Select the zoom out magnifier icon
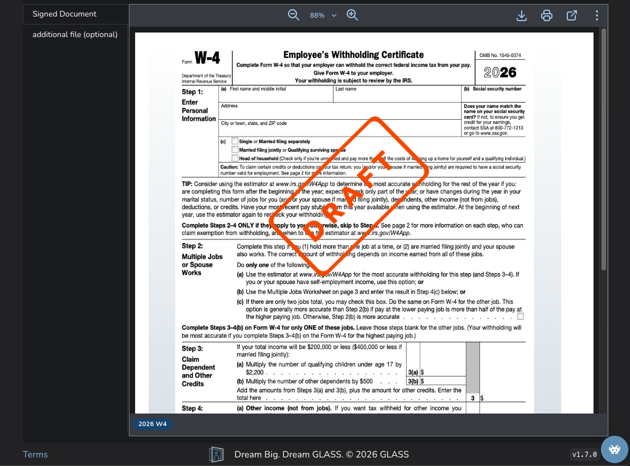 tap(293, 15)
